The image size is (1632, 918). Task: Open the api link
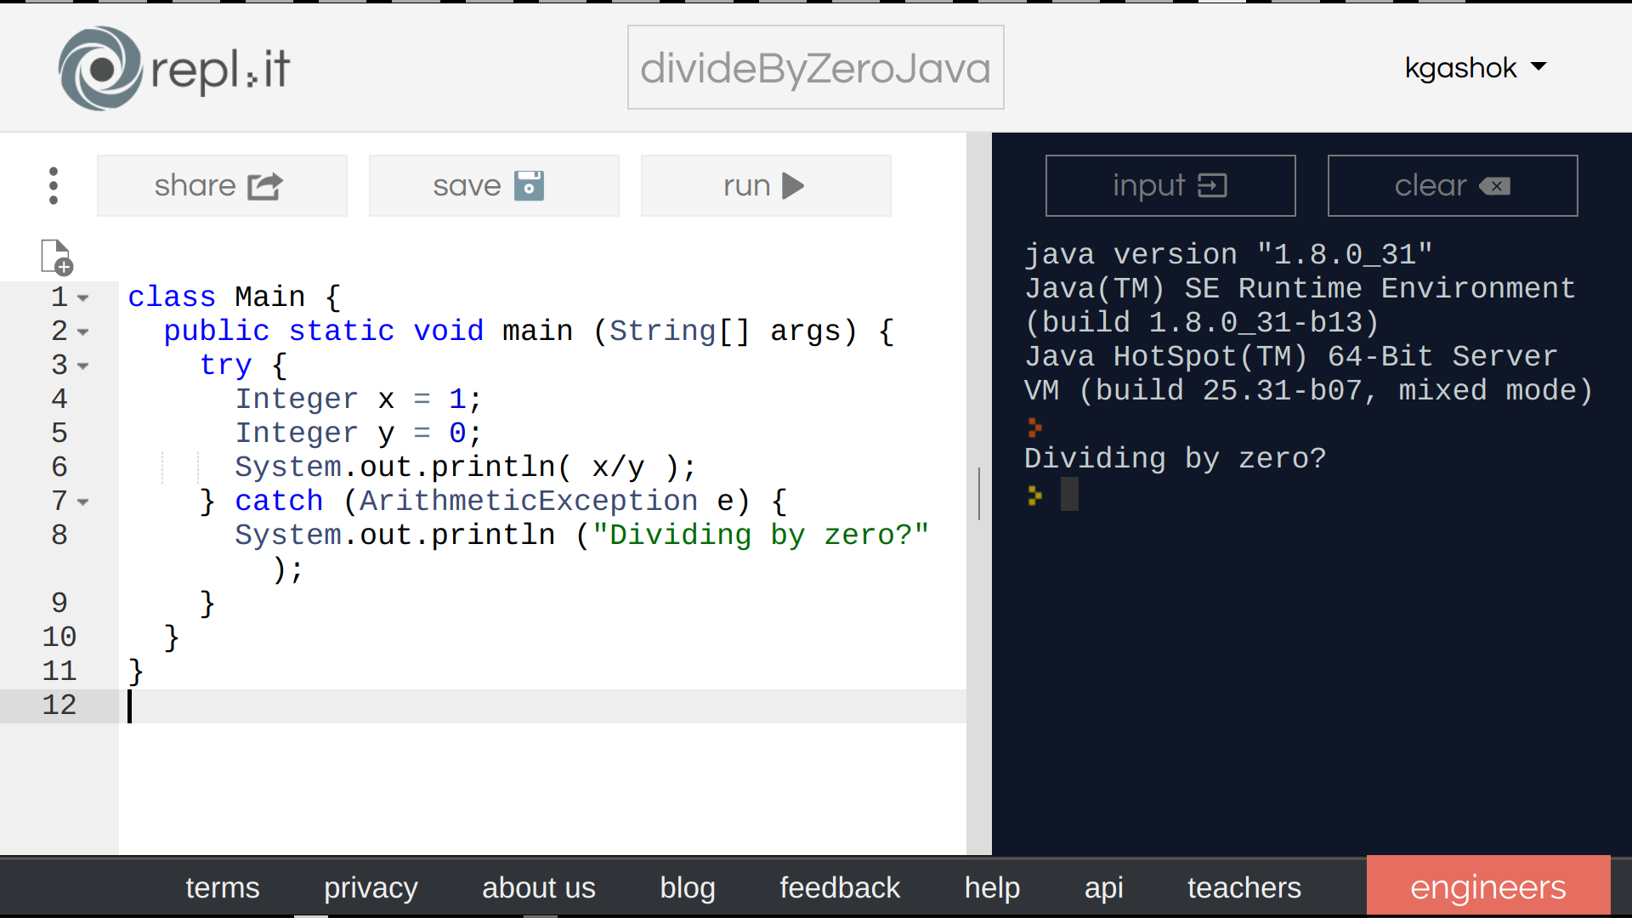(1103, 887)
